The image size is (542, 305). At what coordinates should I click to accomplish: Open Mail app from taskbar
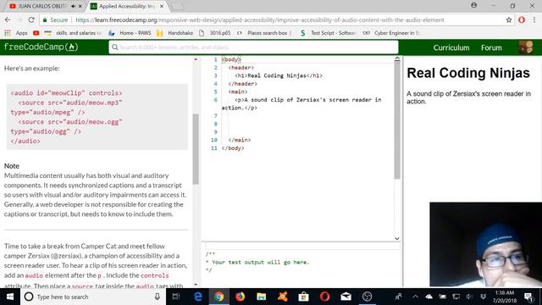tap(346, 297)
